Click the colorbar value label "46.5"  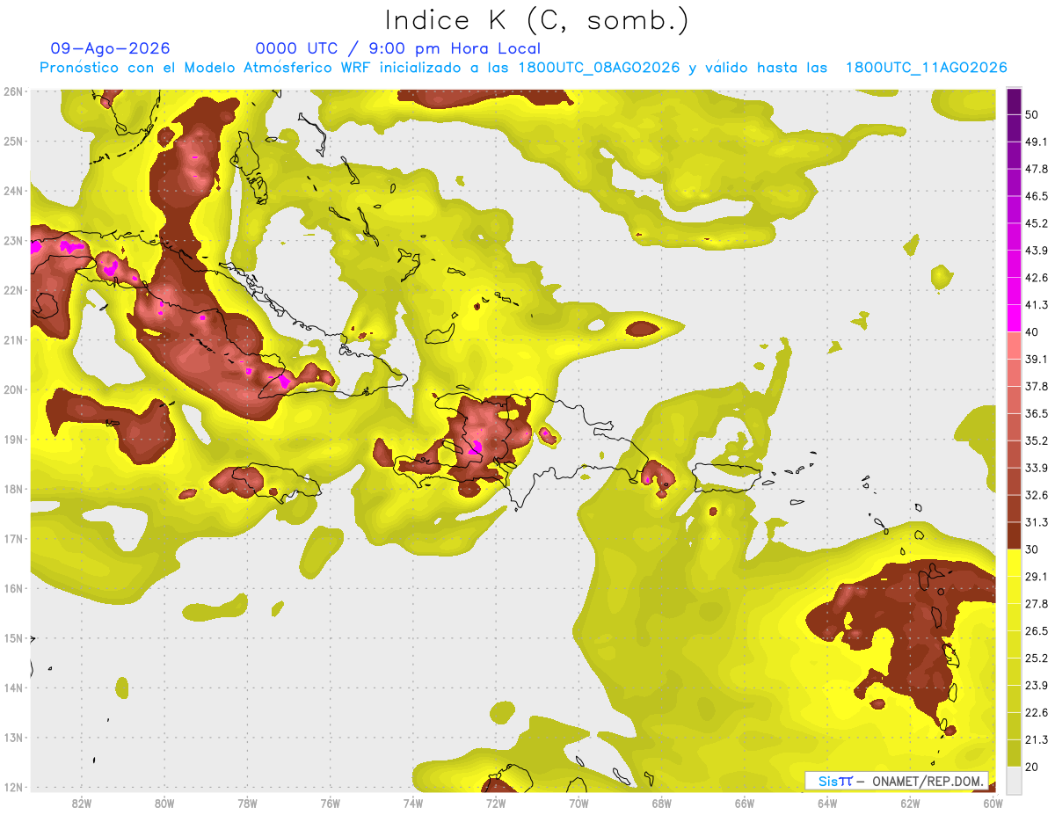[1037, 196]
